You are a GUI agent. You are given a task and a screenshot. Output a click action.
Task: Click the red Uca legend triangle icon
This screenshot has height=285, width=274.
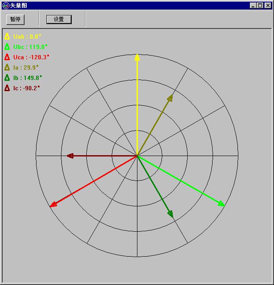pyautogui.click(x=7, y=57)
